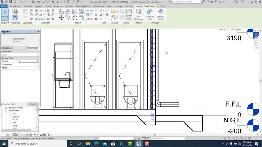Image resolution: width=262 pixels, height=147 pixels.
Task: Click the Autodesk App Store cart icon
Action: [x=237, y=2]
